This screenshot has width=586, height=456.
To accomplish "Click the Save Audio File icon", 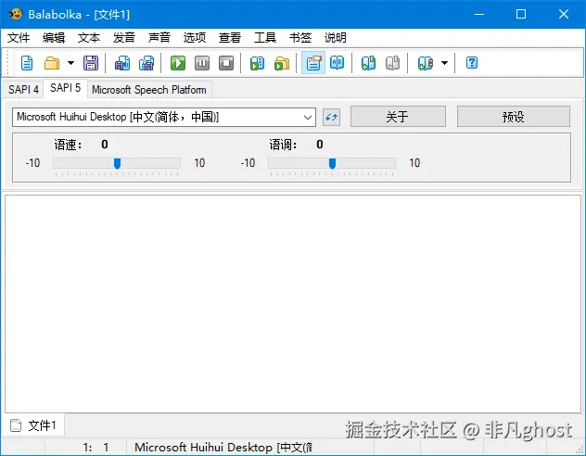I will 122,63.
